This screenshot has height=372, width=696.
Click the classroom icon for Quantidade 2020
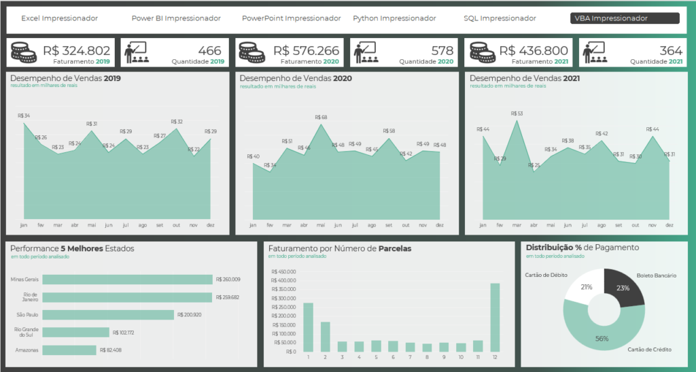point(366,52)
